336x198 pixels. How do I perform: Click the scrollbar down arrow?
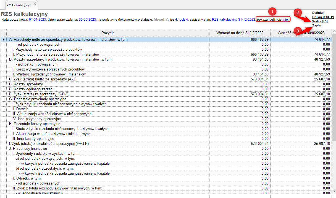pos(334,191)
